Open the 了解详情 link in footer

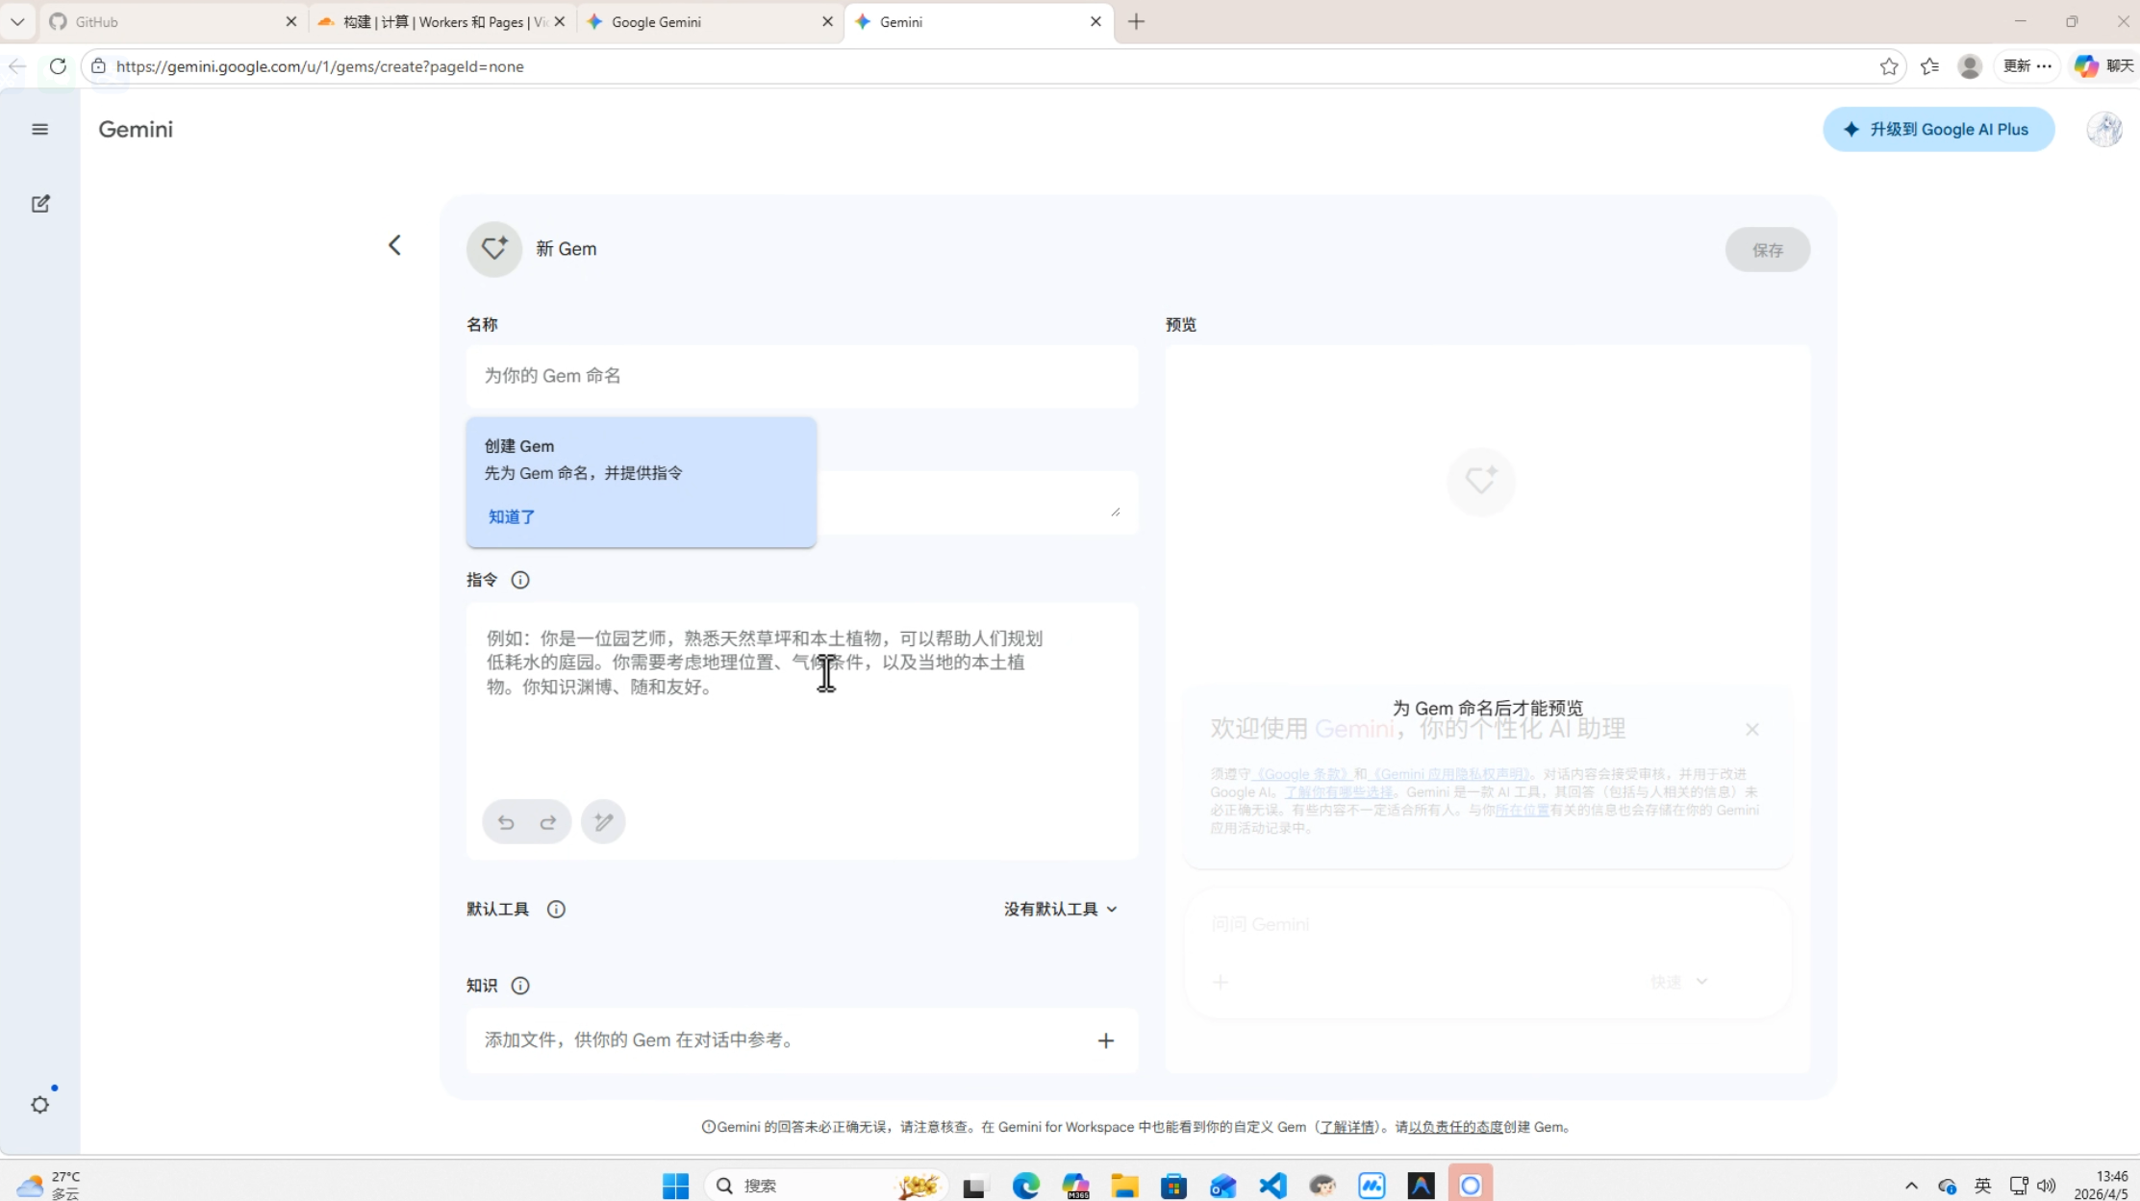point(1347,1127)
